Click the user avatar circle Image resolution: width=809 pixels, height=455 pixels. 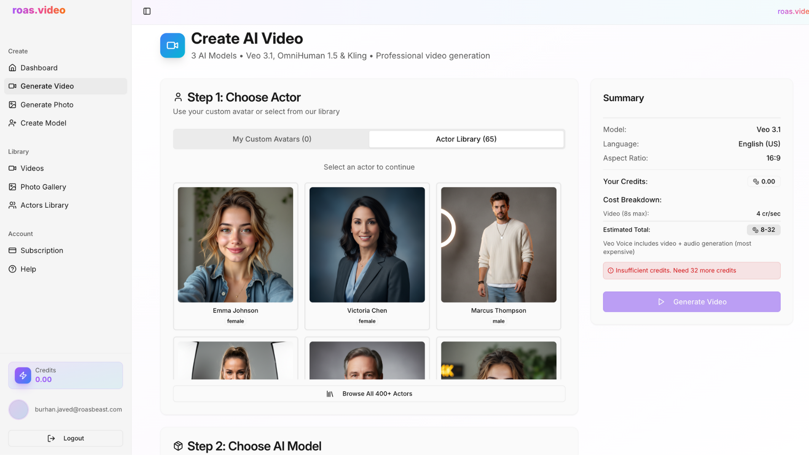(19, 409)
